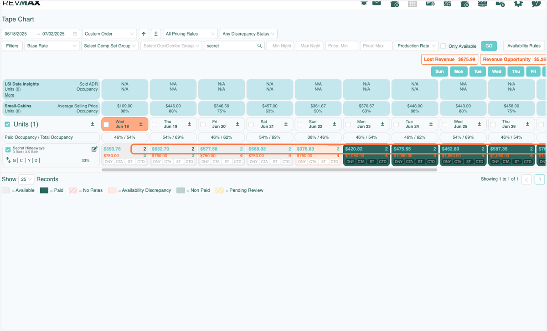Image resolution: width=547 pixels, height=331 pixels.
Task: Open the calendar icon in the date range field
Action: coord(75,34)
